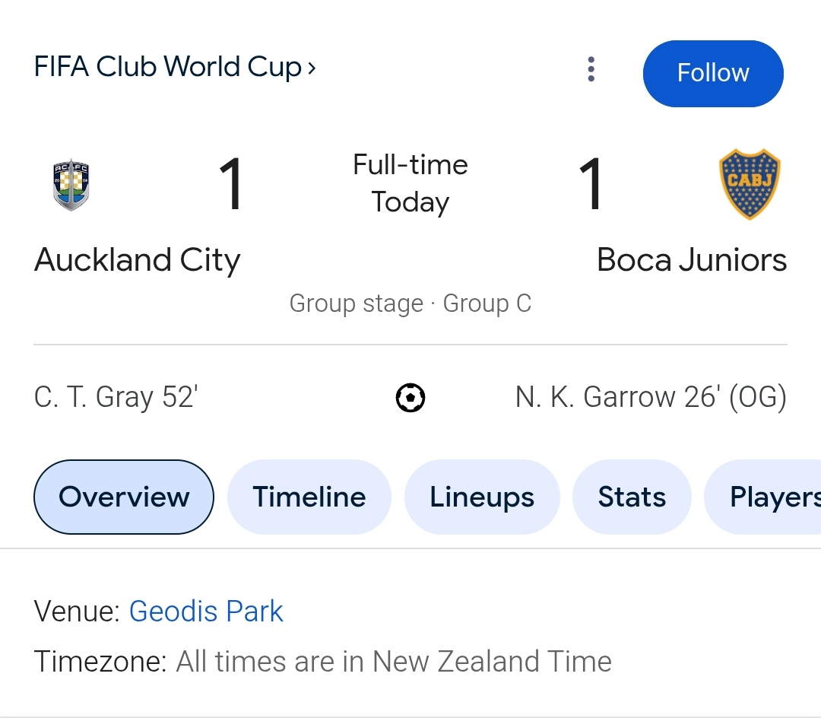Click the soccer ball goal icon
This screenshot has width=821, height=718.
pyautogui.click(x=410, y=398)
